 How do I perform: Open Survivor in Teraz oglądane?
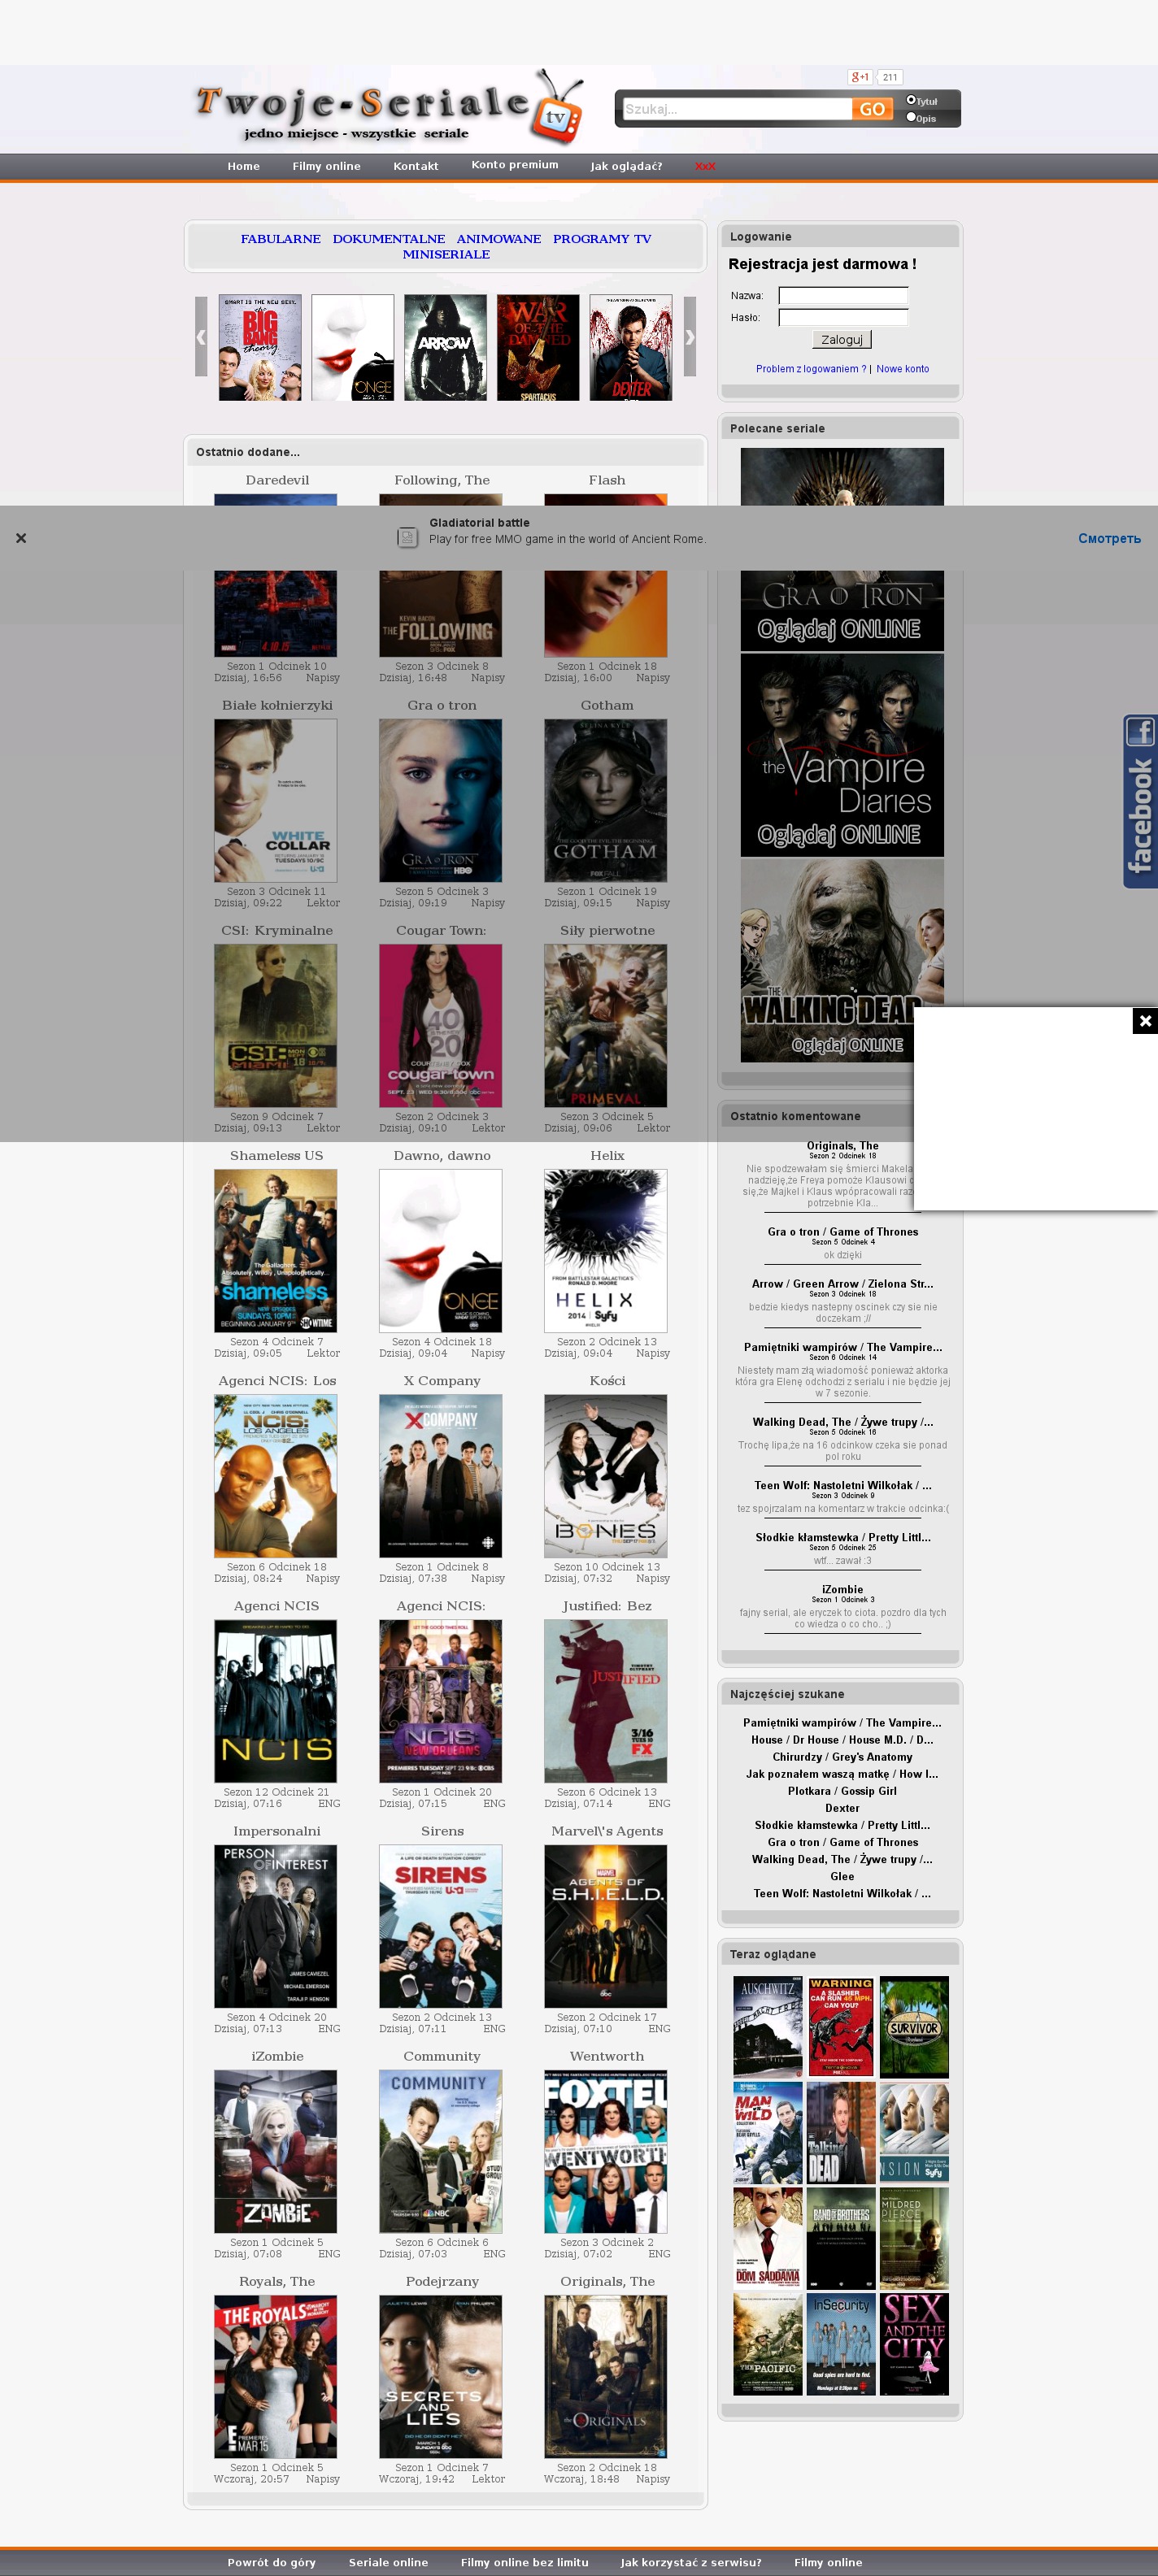914,2027
